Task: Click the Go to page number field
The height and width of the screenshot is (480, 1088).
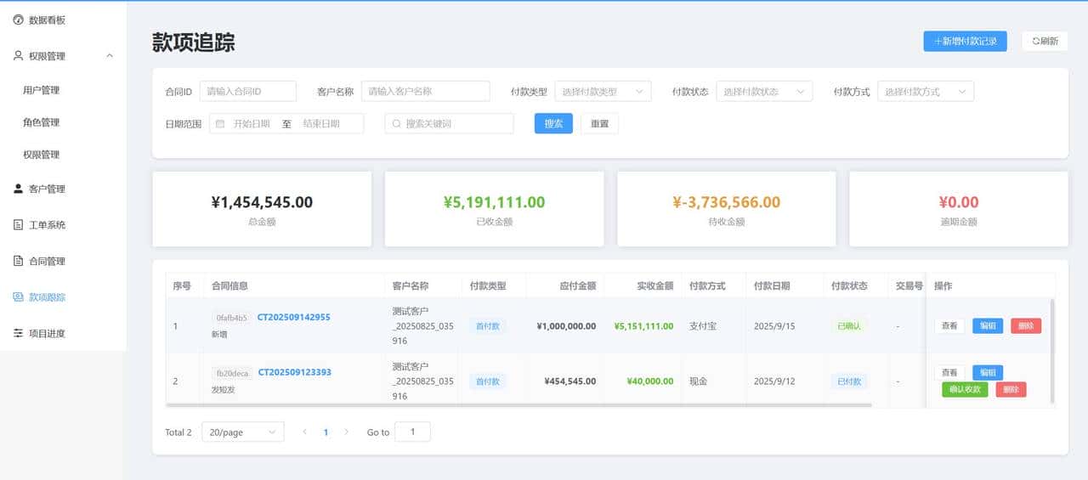Action: tap(413, 432)
